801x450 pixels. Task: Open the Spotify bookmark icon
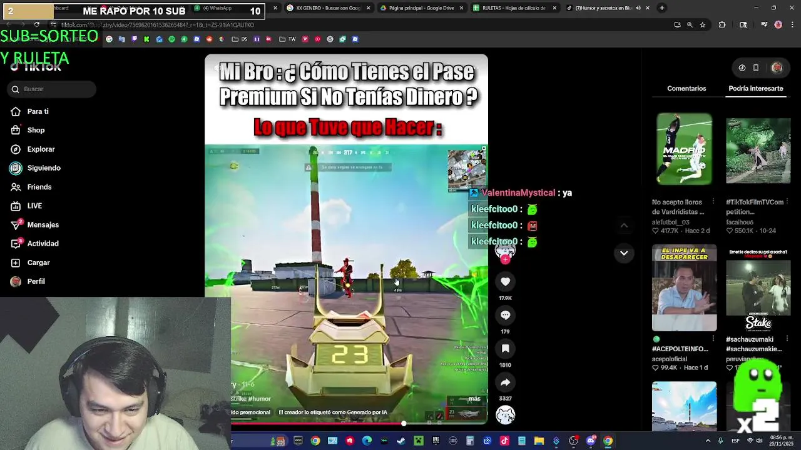(x=171, y=39)
